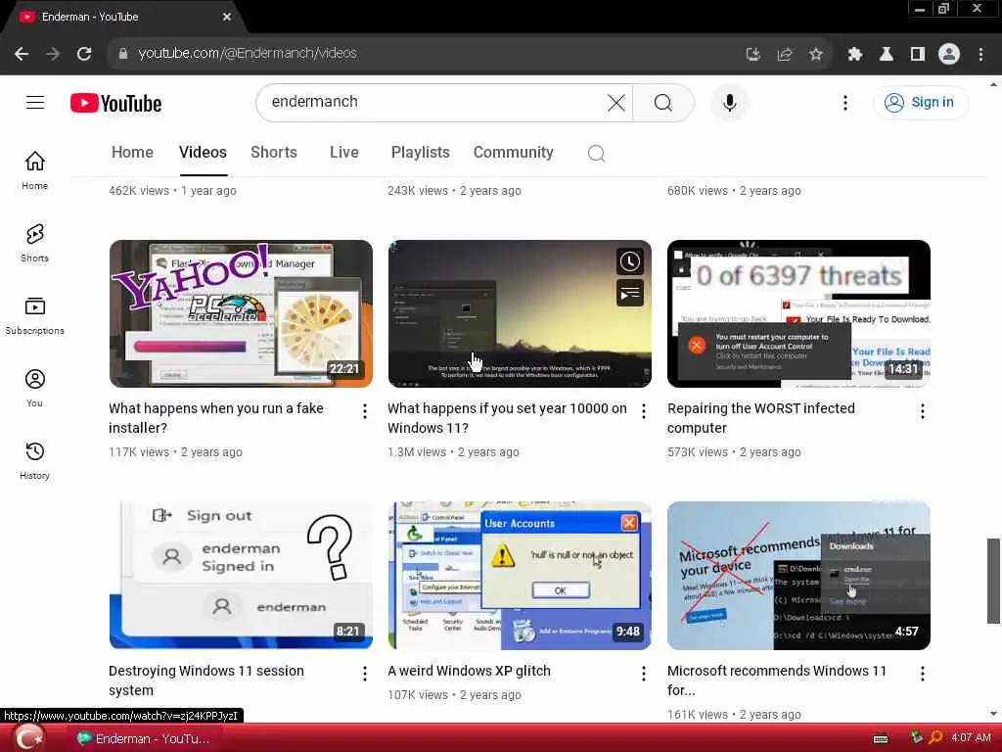Open options for weird Windows XP glitch video
This screenshot has width=1002, height=752.
tap(644, 674)
